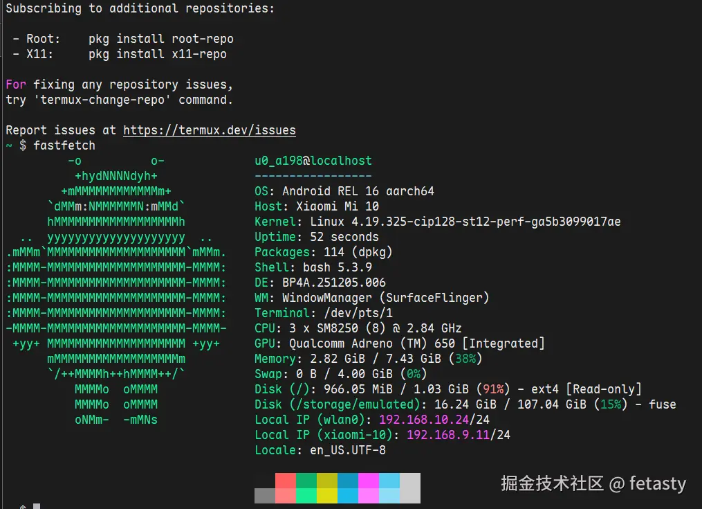Click the light gray color block
This screenshot has width=702, height=509.
(x=410, y=488)
